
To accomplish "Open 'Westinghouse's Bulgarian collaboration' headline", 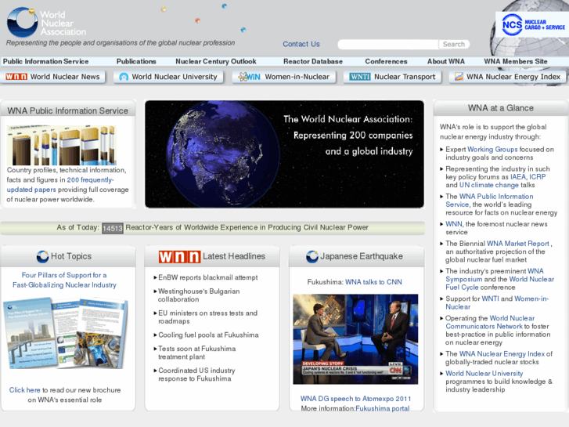I will [199, 295].
